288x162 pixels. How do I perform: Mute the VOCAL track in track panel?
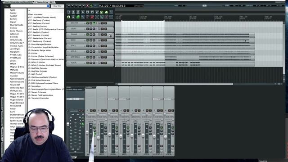coord(103,63)
